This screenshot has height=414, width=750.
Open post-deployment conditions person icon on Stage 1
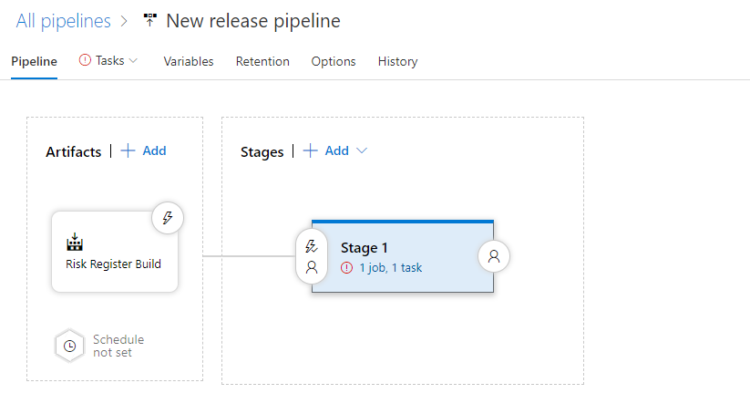tap(494, 256)
